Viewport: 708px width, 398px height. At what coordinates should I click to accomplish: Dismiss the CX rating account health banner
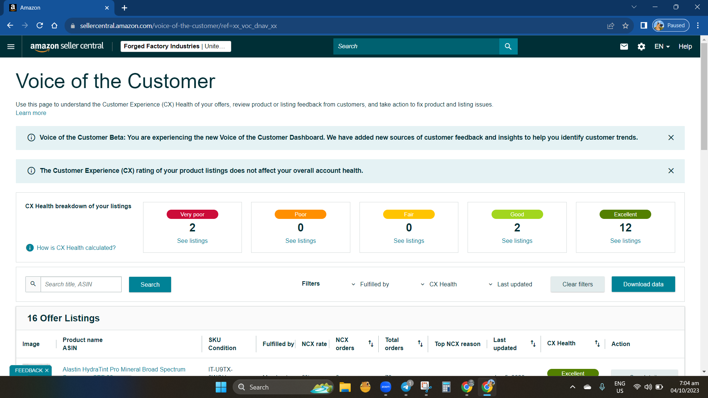tap(671, 171)
